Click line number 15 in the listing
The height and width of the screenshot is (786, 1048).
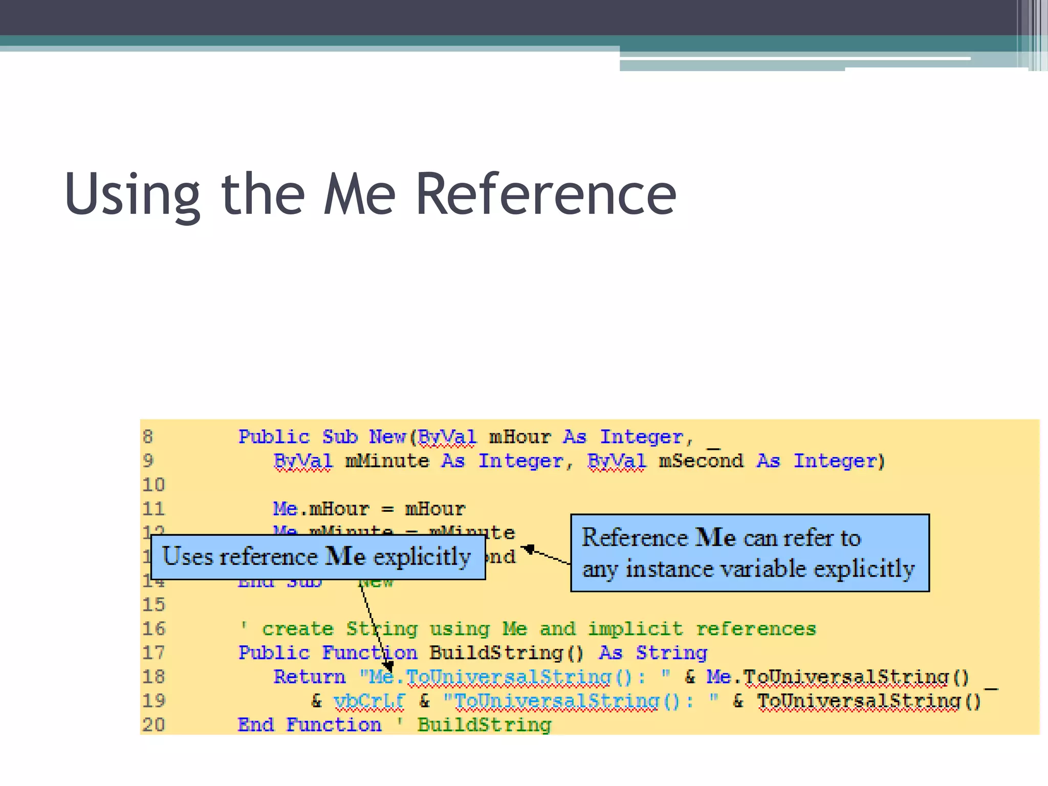coord(154,605)
